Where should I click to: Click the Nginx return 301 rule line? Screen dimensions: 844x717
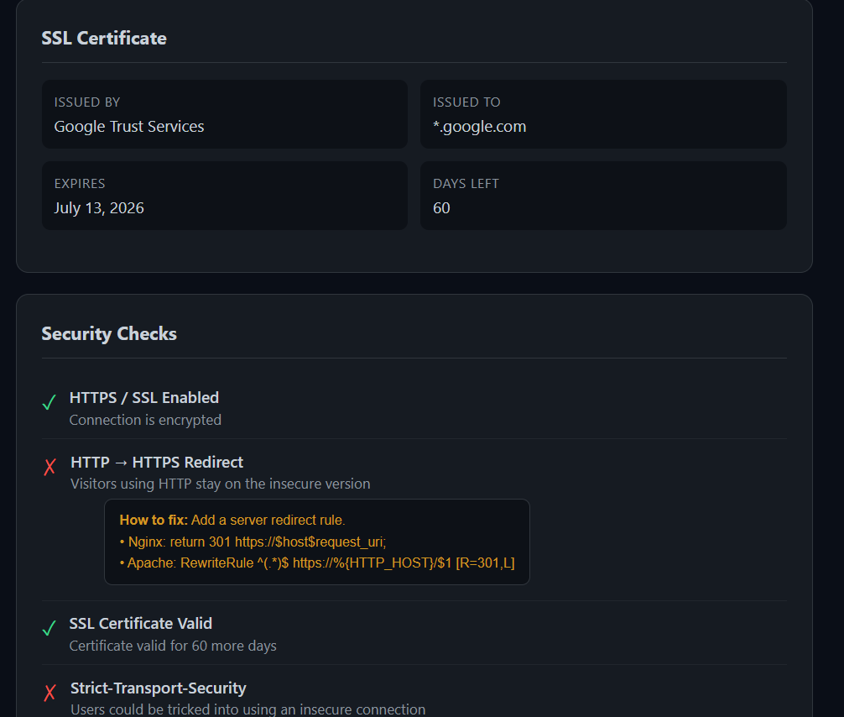tap(253, 542)
